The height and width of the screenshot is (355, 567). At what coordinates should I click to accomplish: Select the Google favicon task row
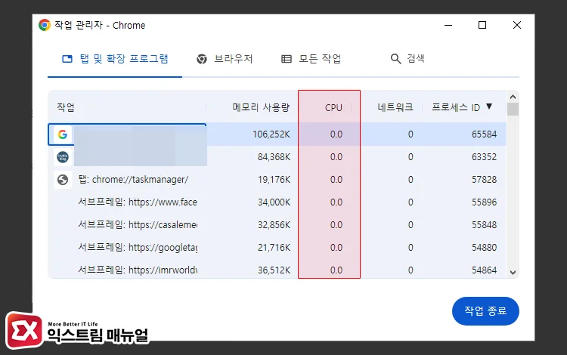[277, 134]
